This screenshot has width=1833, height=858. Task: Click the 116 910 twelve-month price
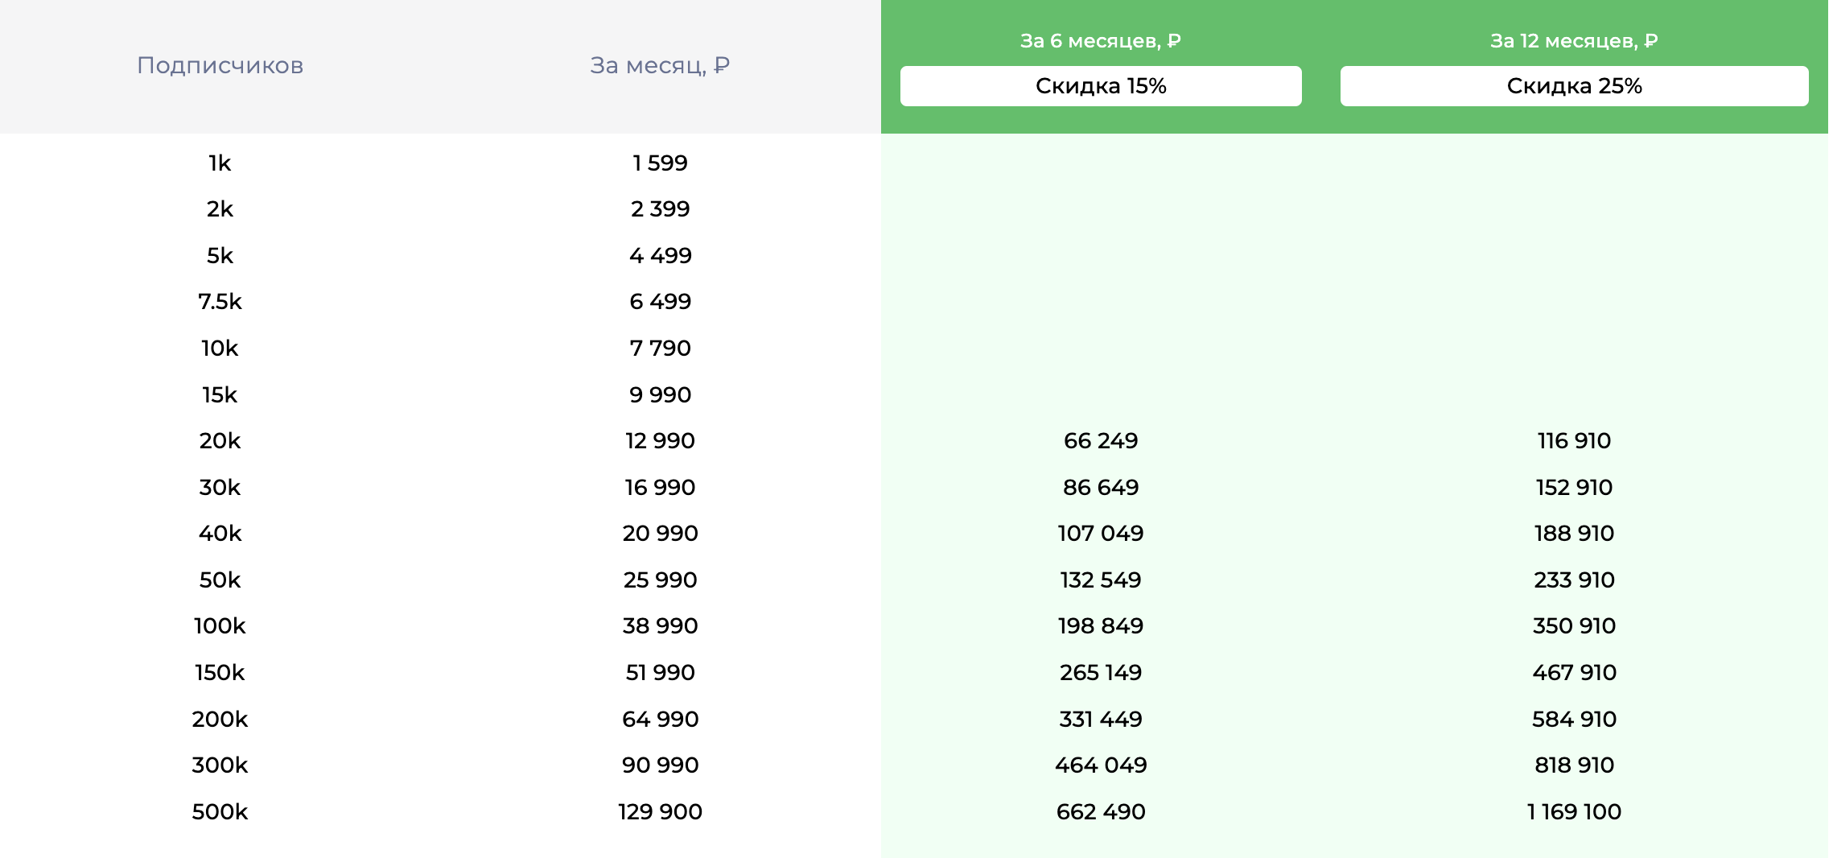click(1573, 441)
